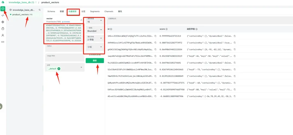This screenshot has width=293, height=135.
Task: Switch to the Segments tab
Action: pyautogui.click(x=95, y=11)
